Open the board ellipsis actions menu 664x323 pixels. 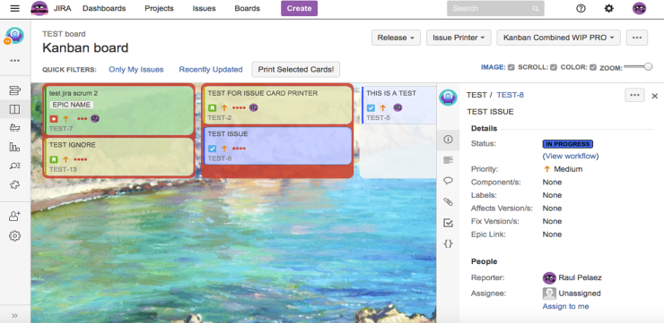point(637,38)
